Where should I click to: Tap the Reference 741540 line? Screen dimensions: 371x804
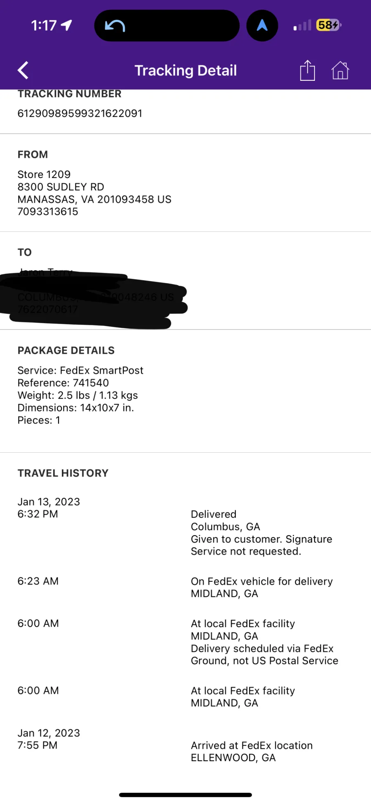[63, 383]
